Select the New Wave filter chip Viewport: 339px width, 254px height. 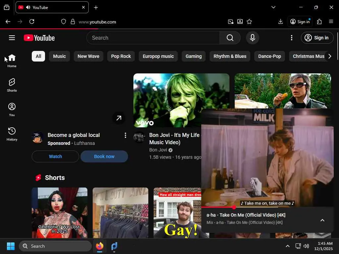[x=88, y=56]
